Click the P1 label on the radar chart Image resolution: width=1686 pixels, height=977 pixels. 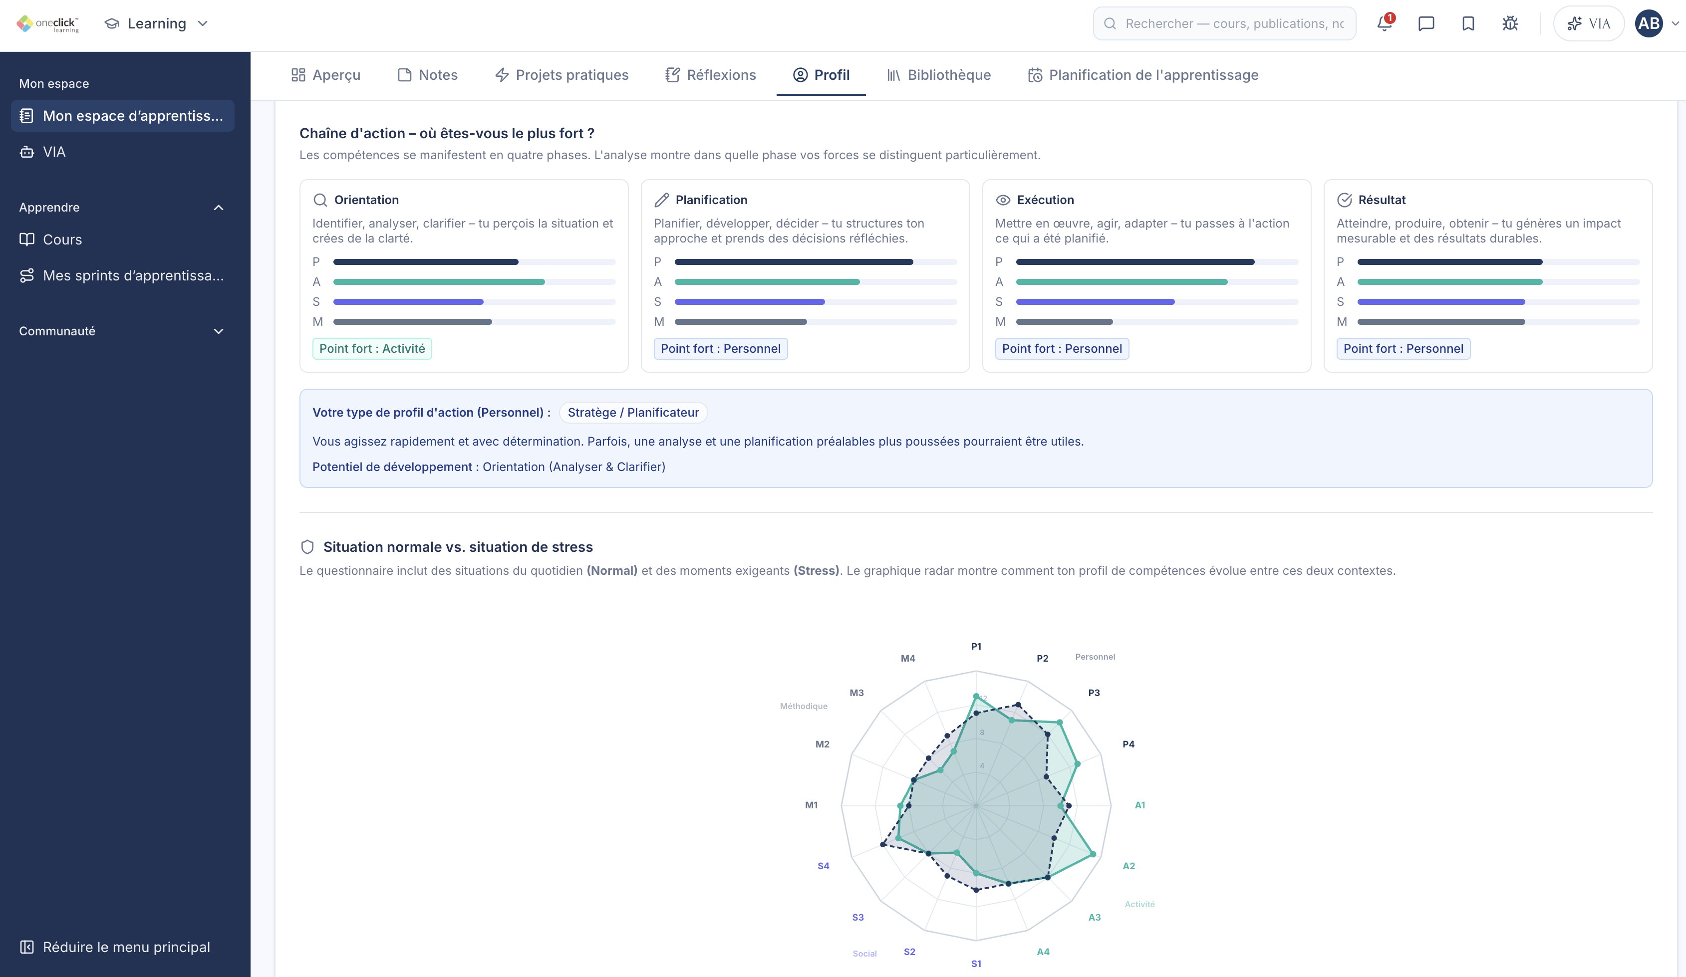click(x=976, y=647)
